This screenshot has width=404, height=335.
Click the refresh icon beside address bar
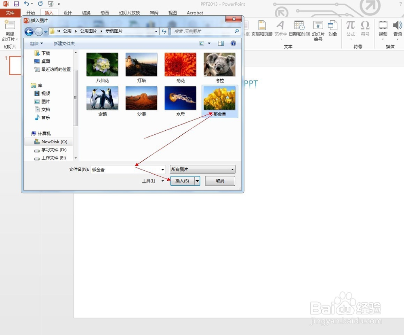pyautogui.click(x=164, y=31)
